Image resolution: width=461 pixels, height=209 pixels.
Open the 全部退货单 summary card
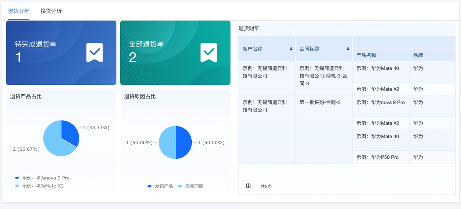(x=175, y=53)
